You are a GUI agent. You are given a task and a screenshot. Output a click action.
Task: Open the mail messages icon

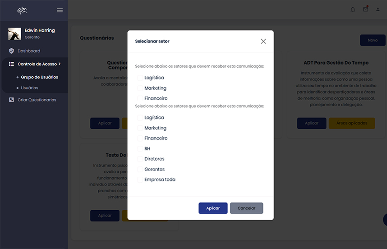(365, 9)
